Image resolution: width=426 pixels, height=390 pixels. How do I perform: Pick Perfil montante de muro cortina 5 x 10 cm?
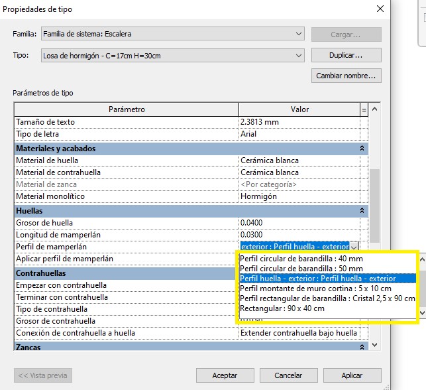pos(315,289)
